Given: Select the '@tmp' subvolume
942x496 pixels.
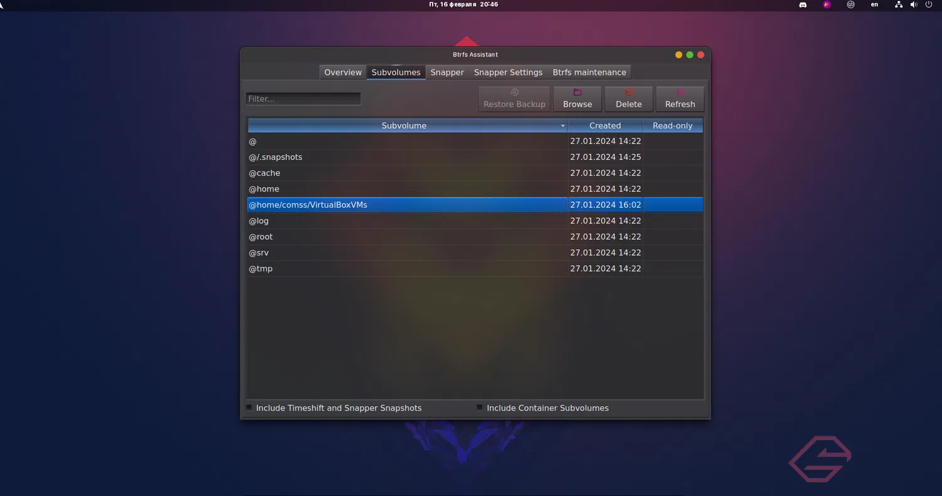Looking at the screenshot, I should (475, 269).
